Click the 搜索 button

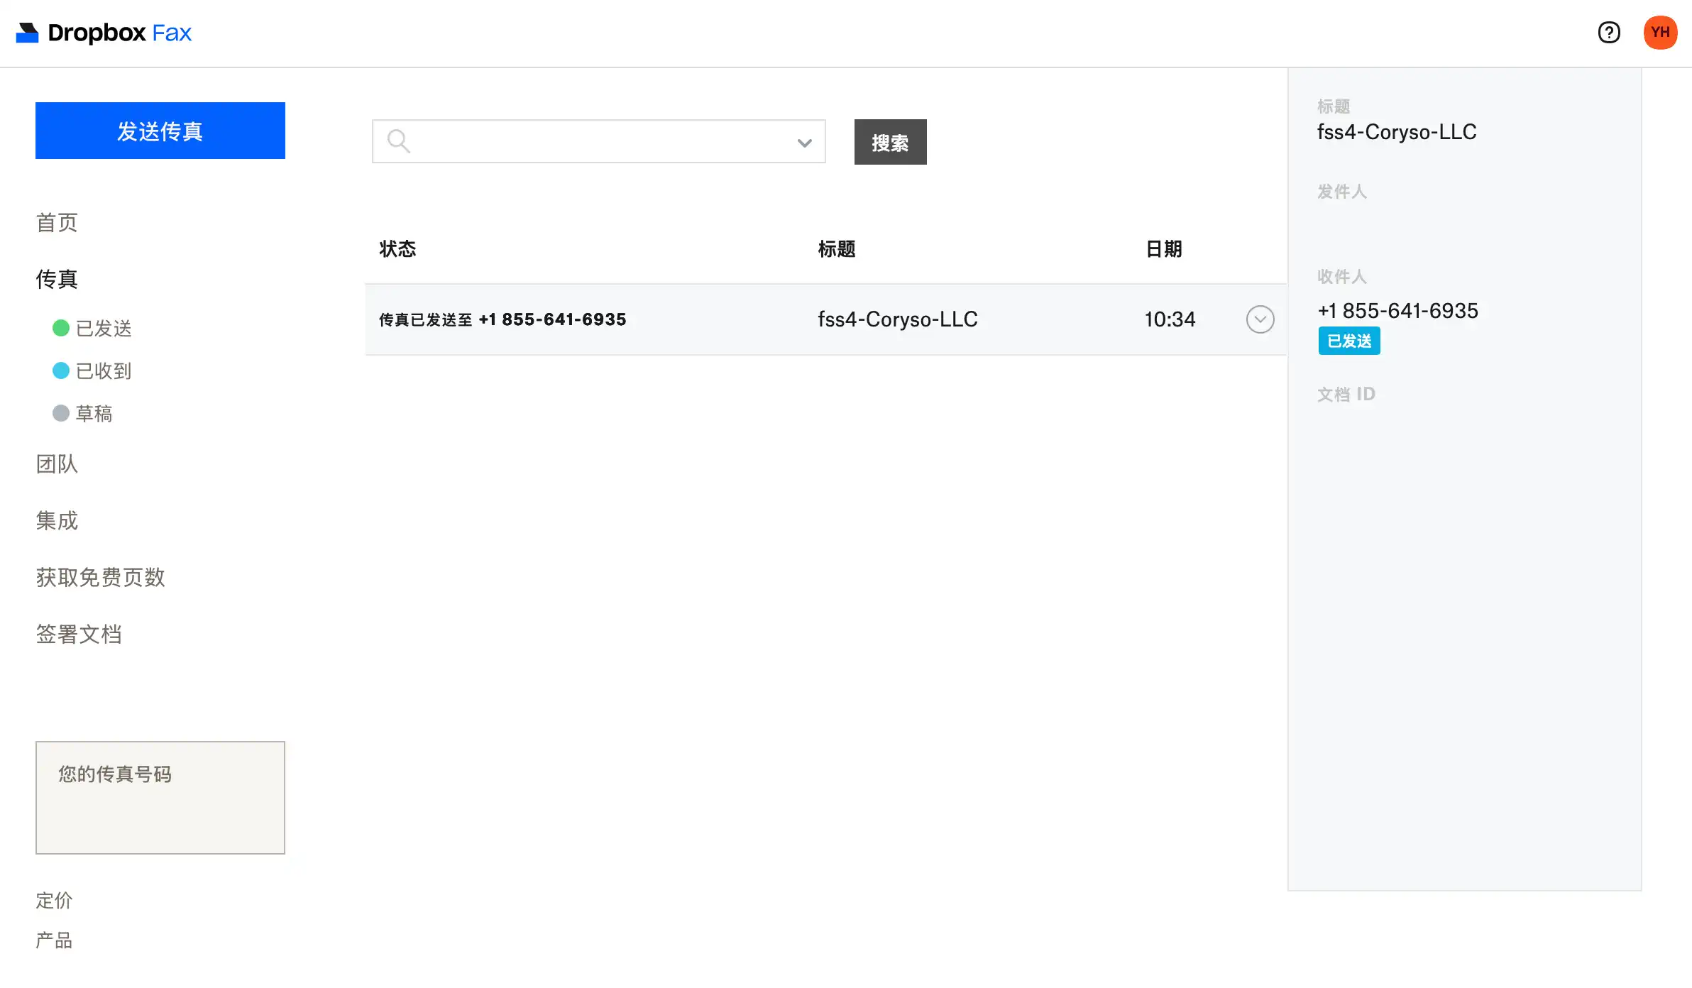click(x=890, y=142)
